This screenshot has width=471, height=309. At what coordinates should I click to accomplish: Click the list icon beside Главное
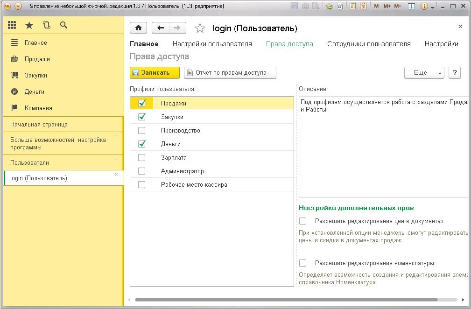click(14, 42)
